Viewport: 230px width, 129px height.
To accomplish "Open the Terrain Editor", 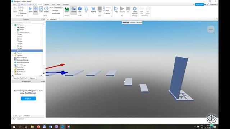I will pyautogui.click(x=67, y=10).
